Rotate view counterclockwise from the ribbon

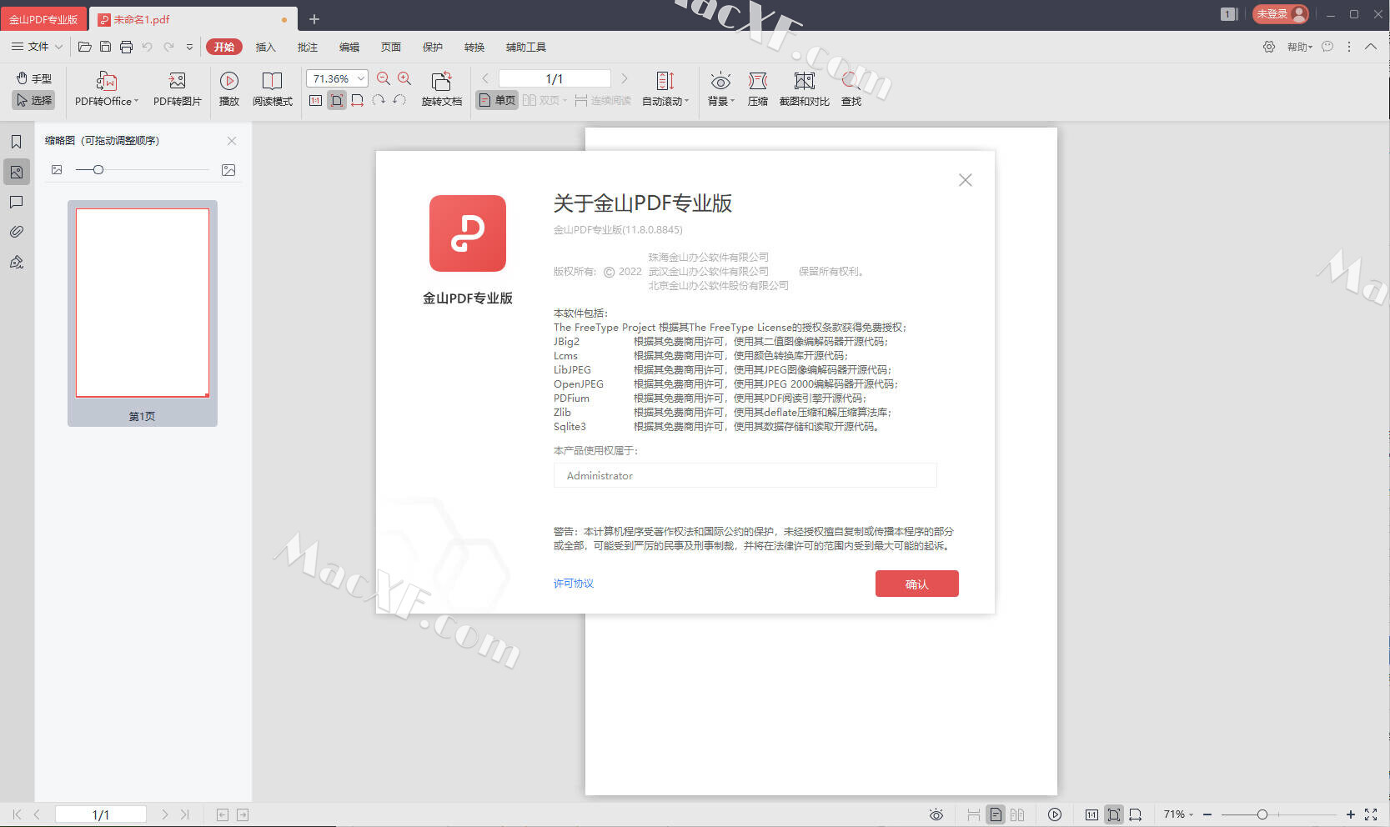pos(399,100)
